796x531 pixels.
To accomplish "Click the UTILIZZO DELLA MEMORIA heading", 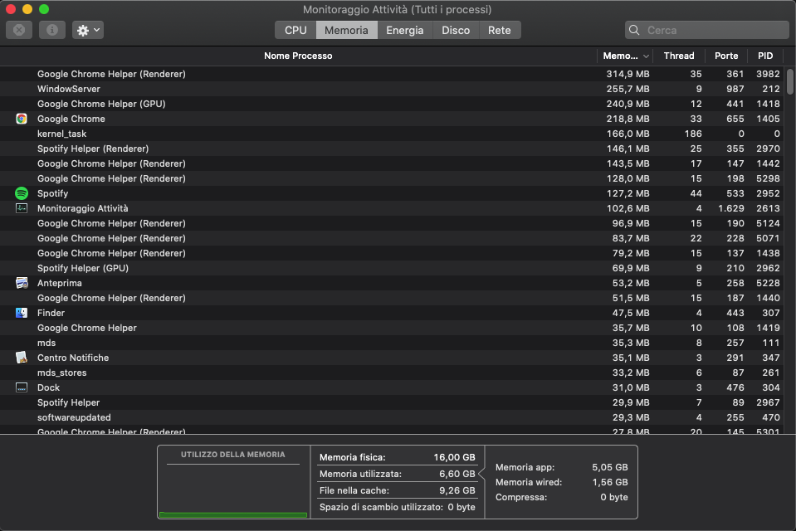I will click(x=233, y=455).
